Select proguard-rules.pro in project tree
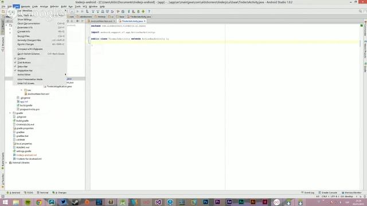367x206 pixels. coord(28,109)
